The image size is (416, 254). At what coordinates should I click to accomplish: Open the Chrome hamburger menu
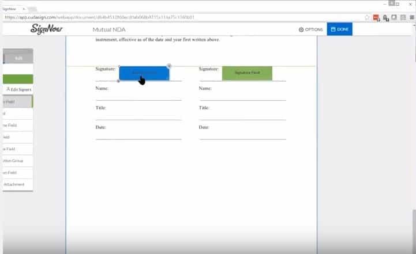[411, 17]
